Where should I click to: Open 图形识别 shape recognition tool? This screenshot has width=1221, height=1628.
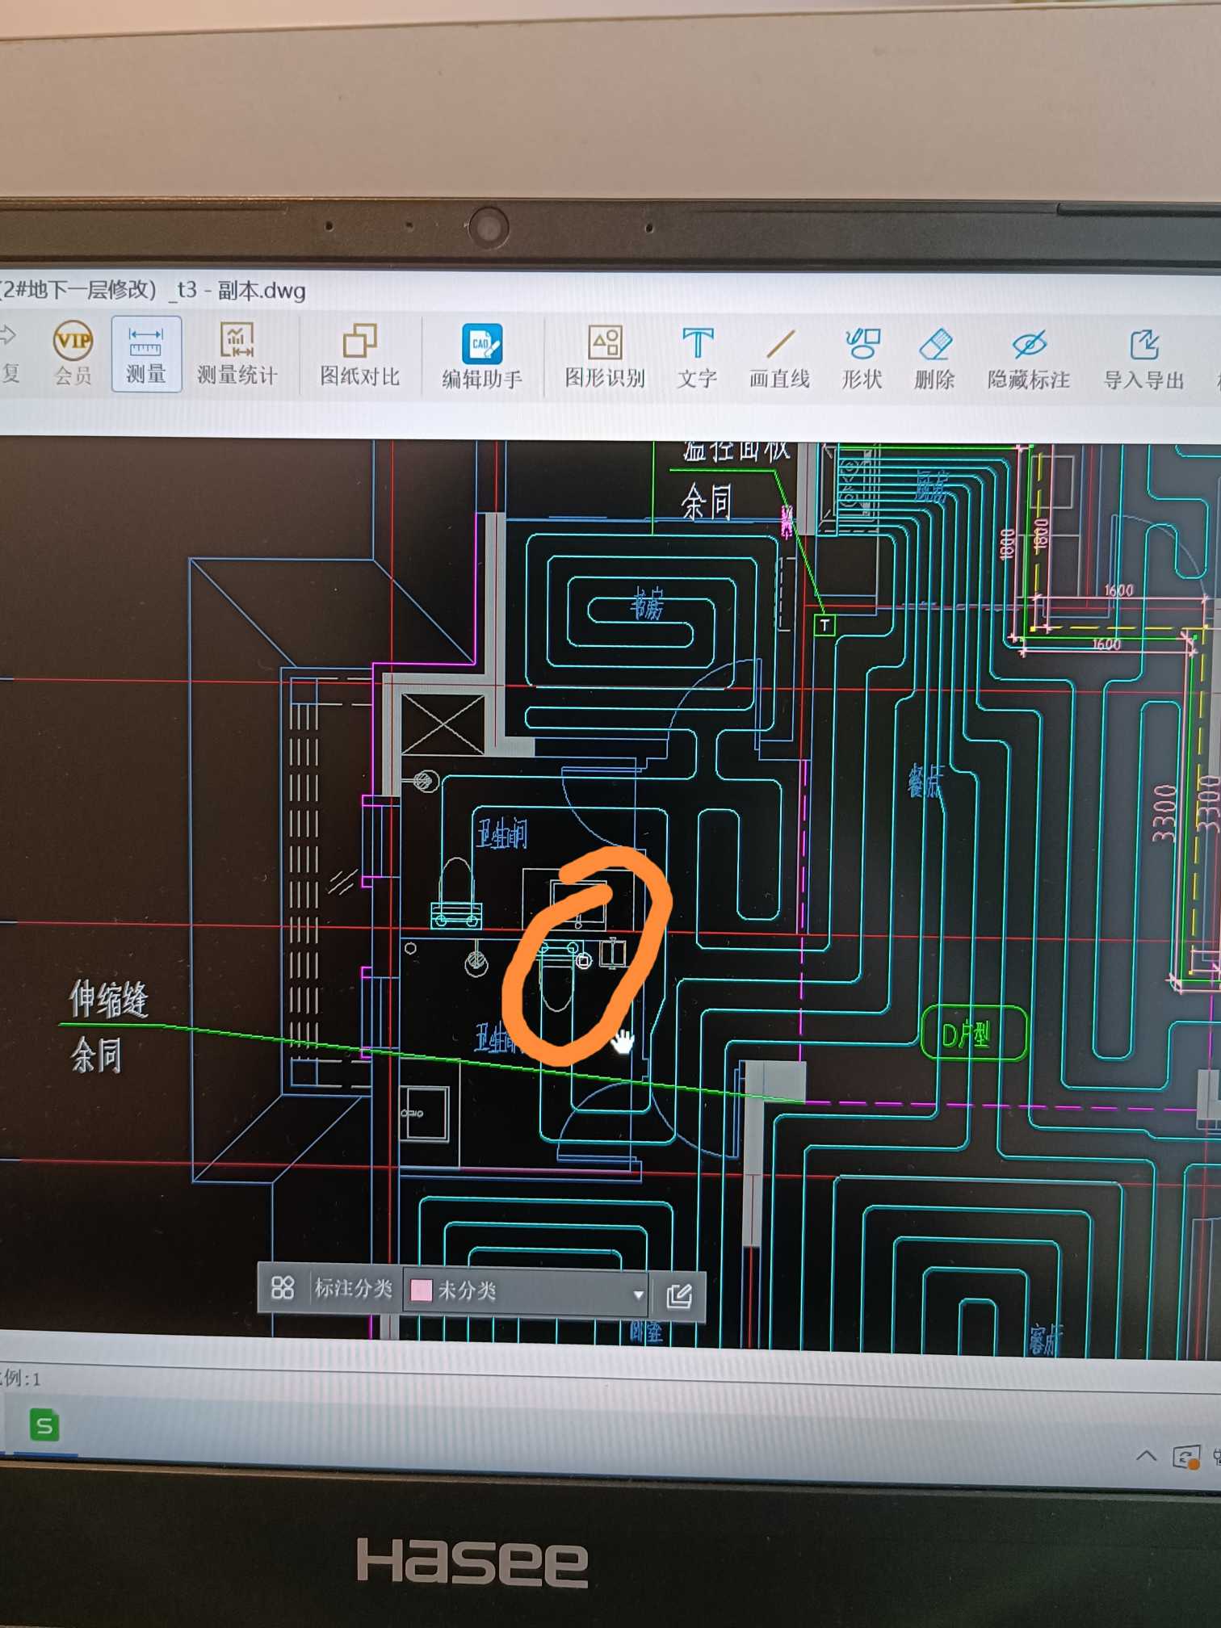[605, 359]
